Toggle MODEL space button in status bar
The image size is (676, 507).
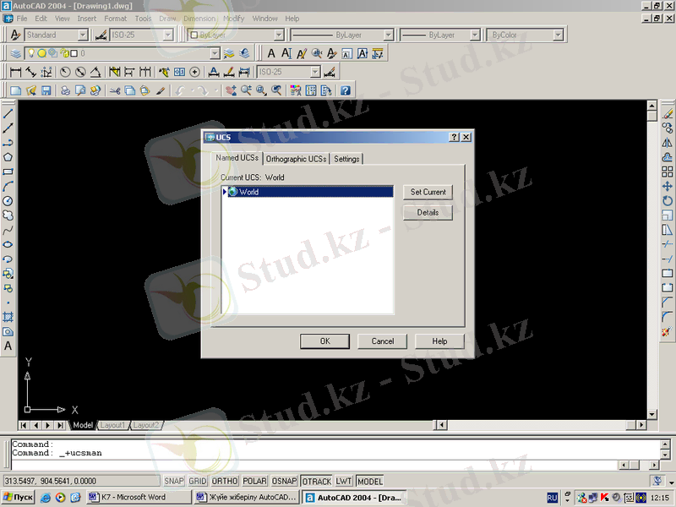pos(369,481)
